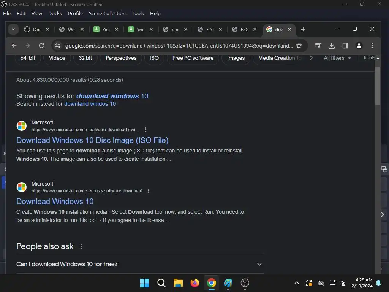Open the 'Download Windows 10' result link
This screenshot has height=292, width=389.
(x=55, y=202)
